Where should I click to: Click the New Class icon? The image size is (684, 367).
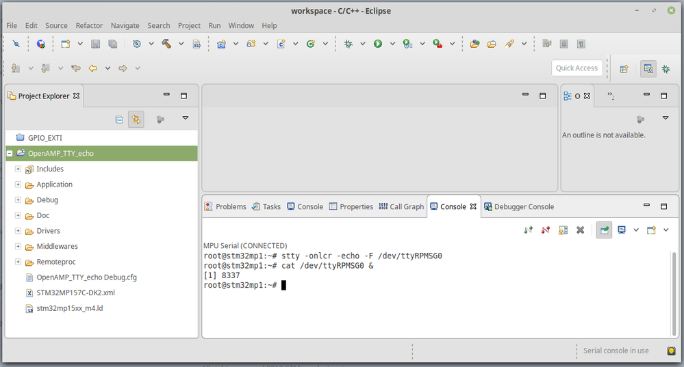tap(311, 44)
